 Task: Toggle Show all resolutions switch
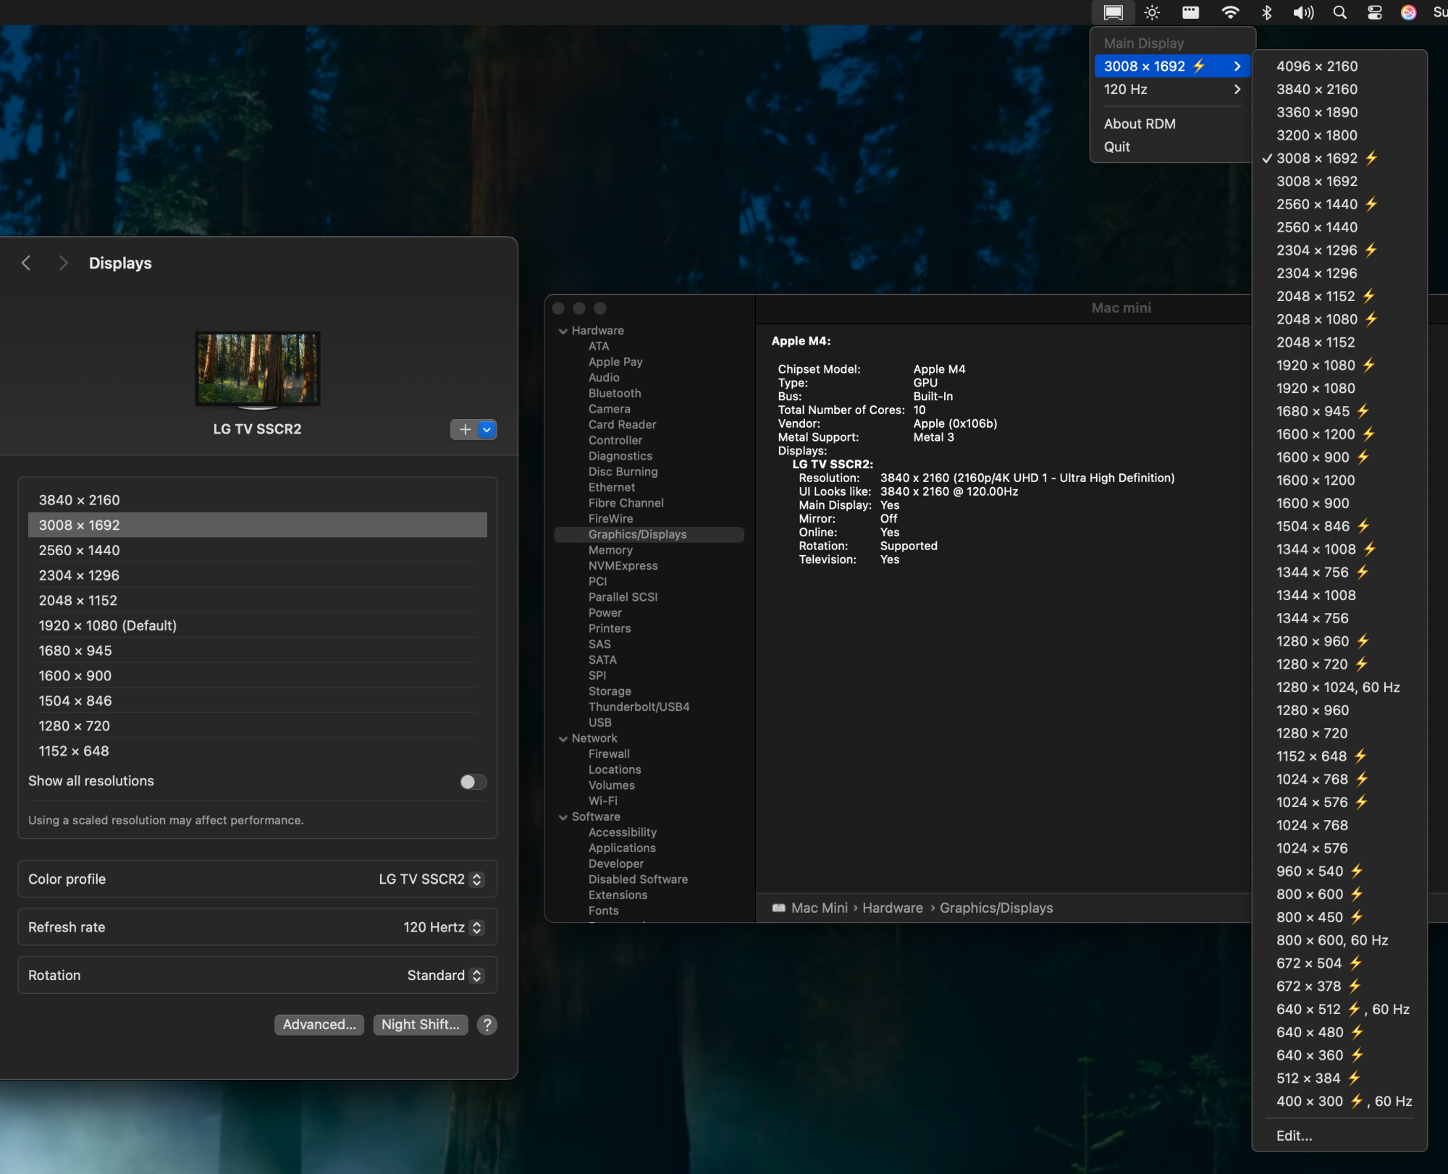click(473, 782)
